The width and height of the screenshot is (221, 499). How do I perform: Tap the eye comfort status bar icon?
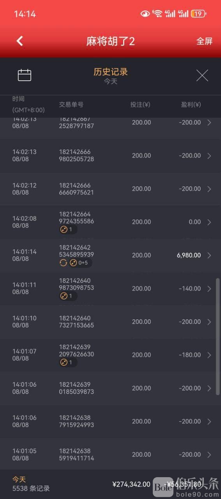(x=145, y=14)
